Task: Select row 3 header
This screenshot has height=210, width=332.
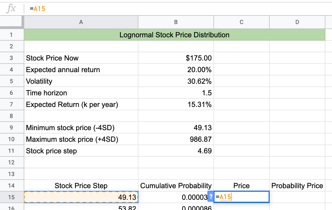Action: (x=11, y=58)
